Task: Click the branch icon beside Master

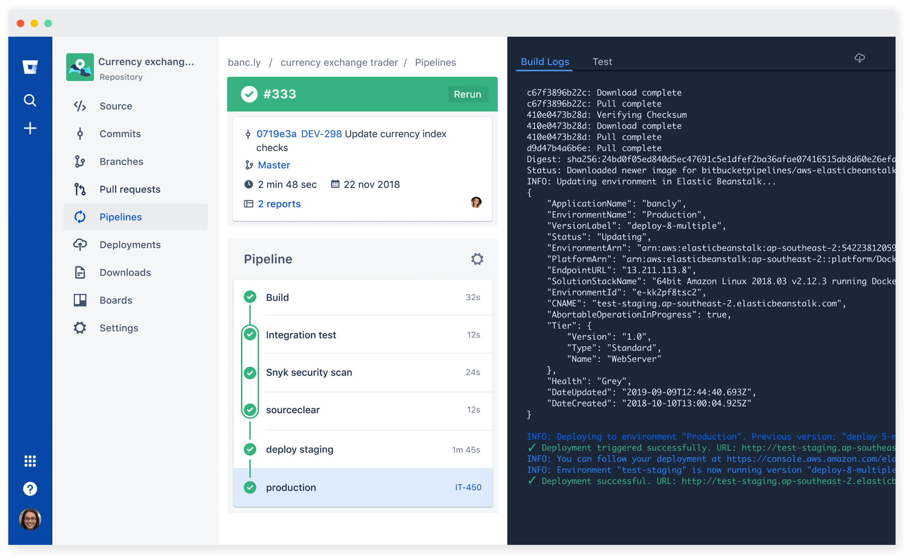Action: tap(249, 165)
